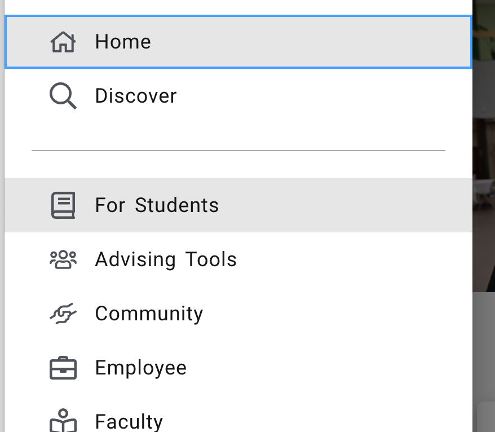Open the Home menu label

click(x=123, y=42)
